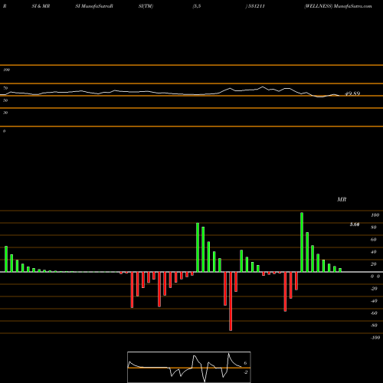Click the SI & MR header text
383x383 pixels.
pyautogui.click(x=41, y=6)
